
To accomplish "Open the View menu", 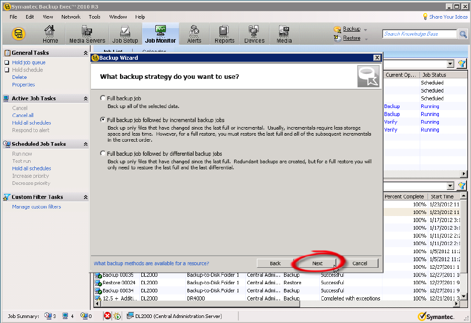I will (48, 17).
